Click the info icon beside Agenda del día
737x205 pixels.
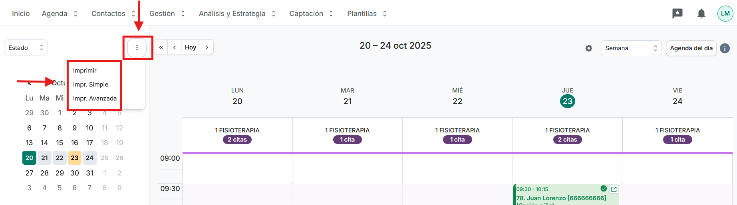[x=725, y=48]
